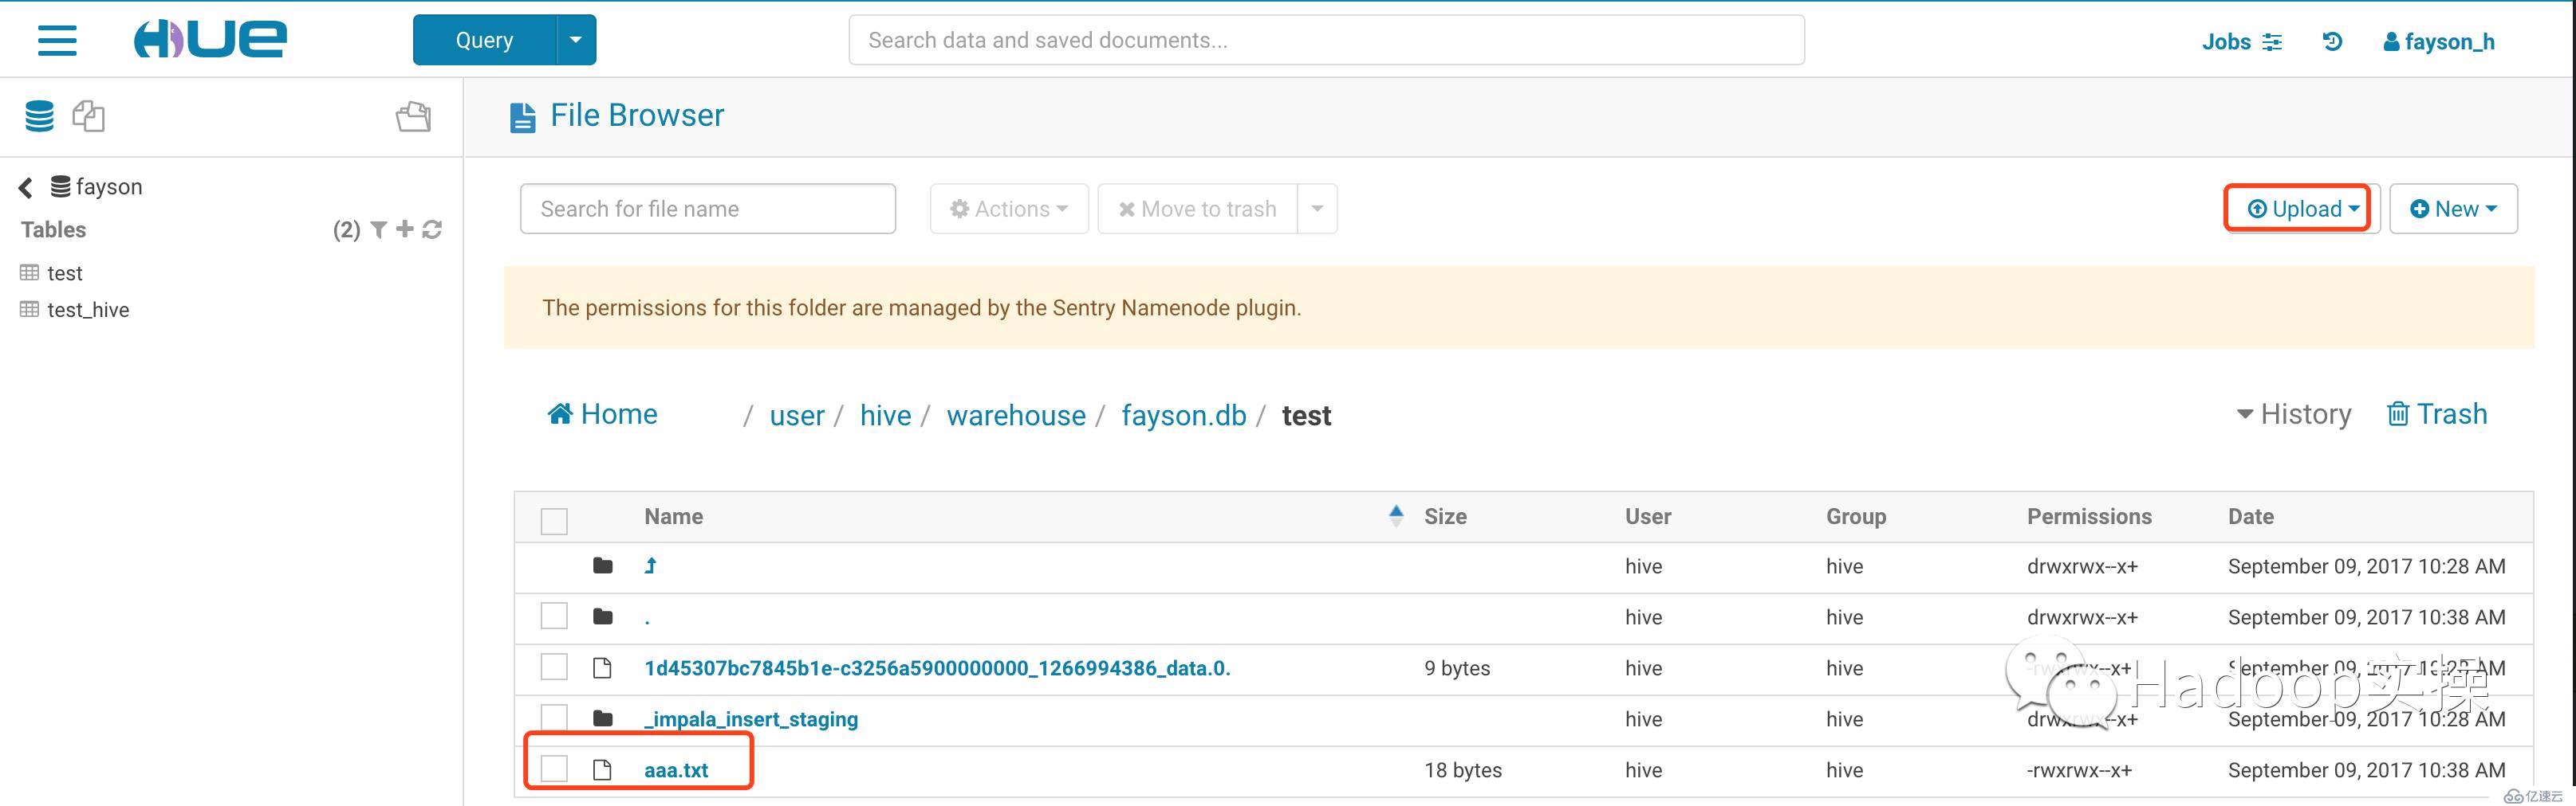Image resolution: width=2576 pixels, height=806 pixels.
Task: Open the documents icon in left panel
Action: [88, 115]
